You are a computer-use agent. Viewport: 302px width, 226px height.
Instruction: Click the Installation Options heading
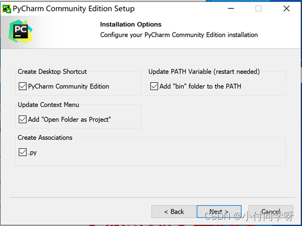pyautogui.click(x=130, y=25)
